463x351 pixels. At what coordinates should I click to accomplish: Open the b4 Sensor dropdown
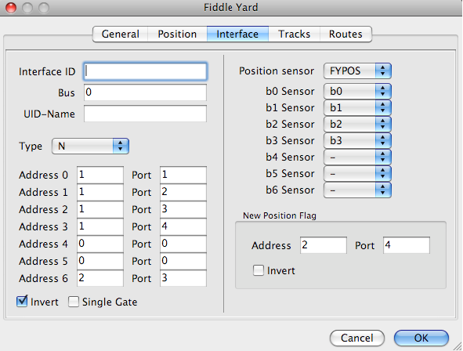tap(357, 157)
